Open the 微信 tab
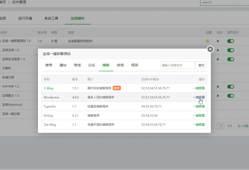The height and width of the screenshot is (170, 249). [x=120, y=65]
